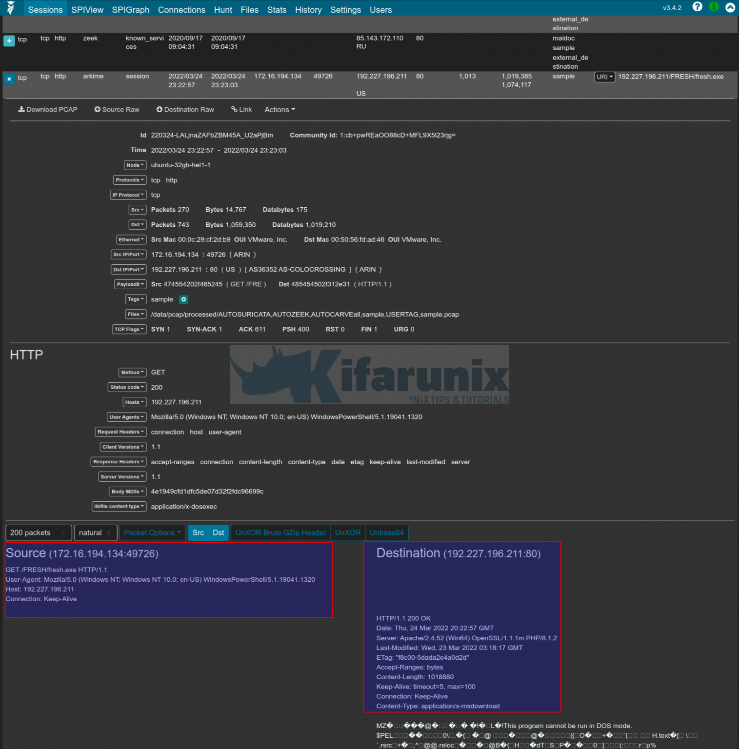Open the Actions dropdown
739x749 pixels.
[x=279, y=109]
